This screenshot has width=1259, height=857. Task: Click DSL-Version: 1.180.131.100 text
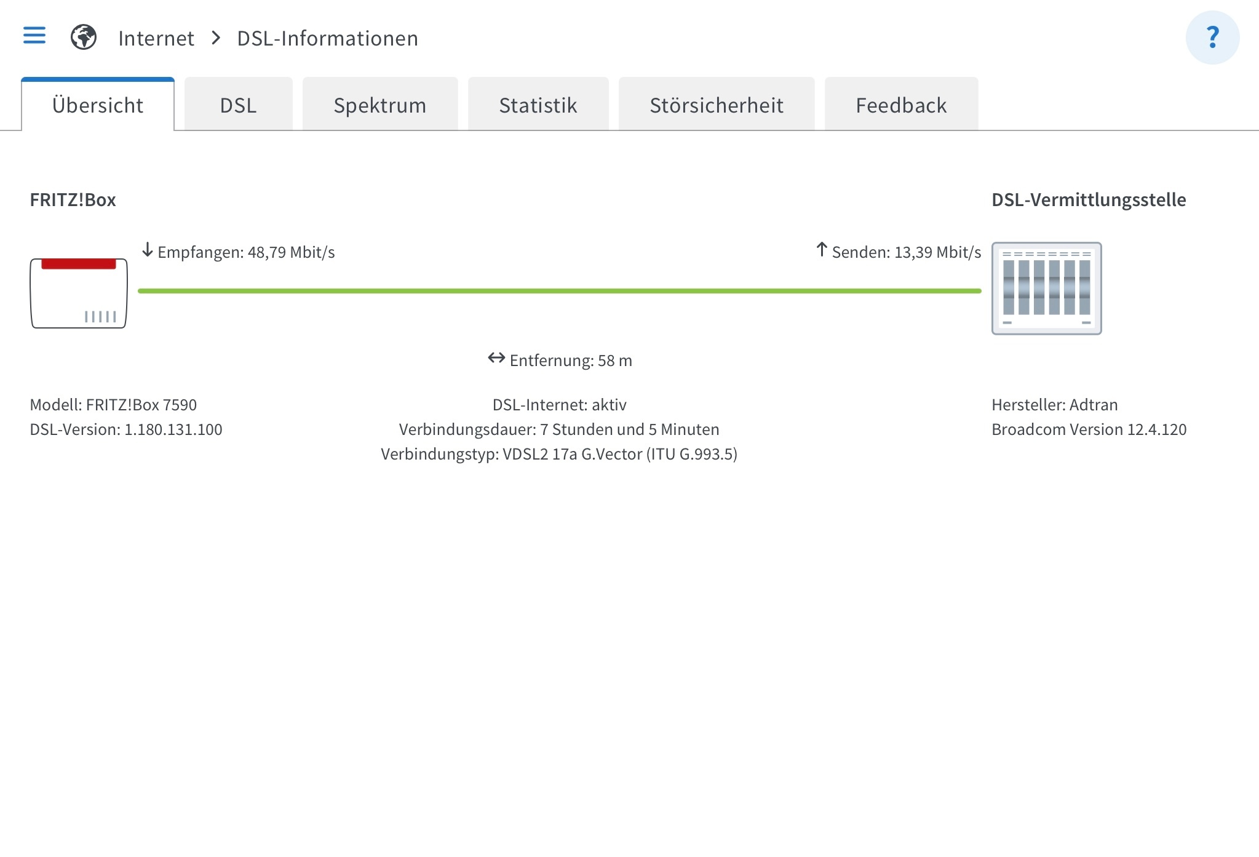coord(126,429)
